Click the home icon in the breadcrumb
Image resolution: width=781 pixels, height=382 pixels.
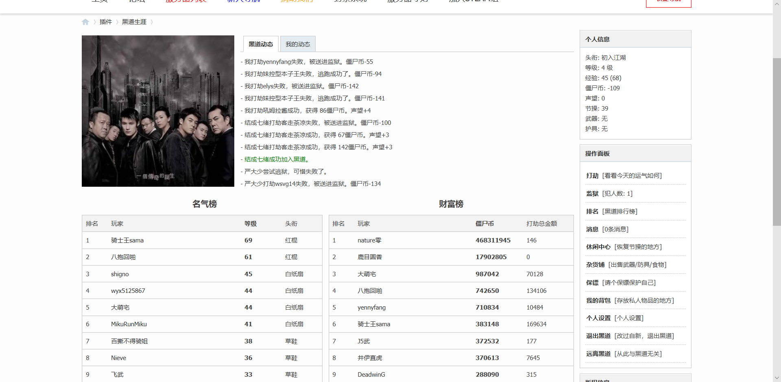[85, 22]
